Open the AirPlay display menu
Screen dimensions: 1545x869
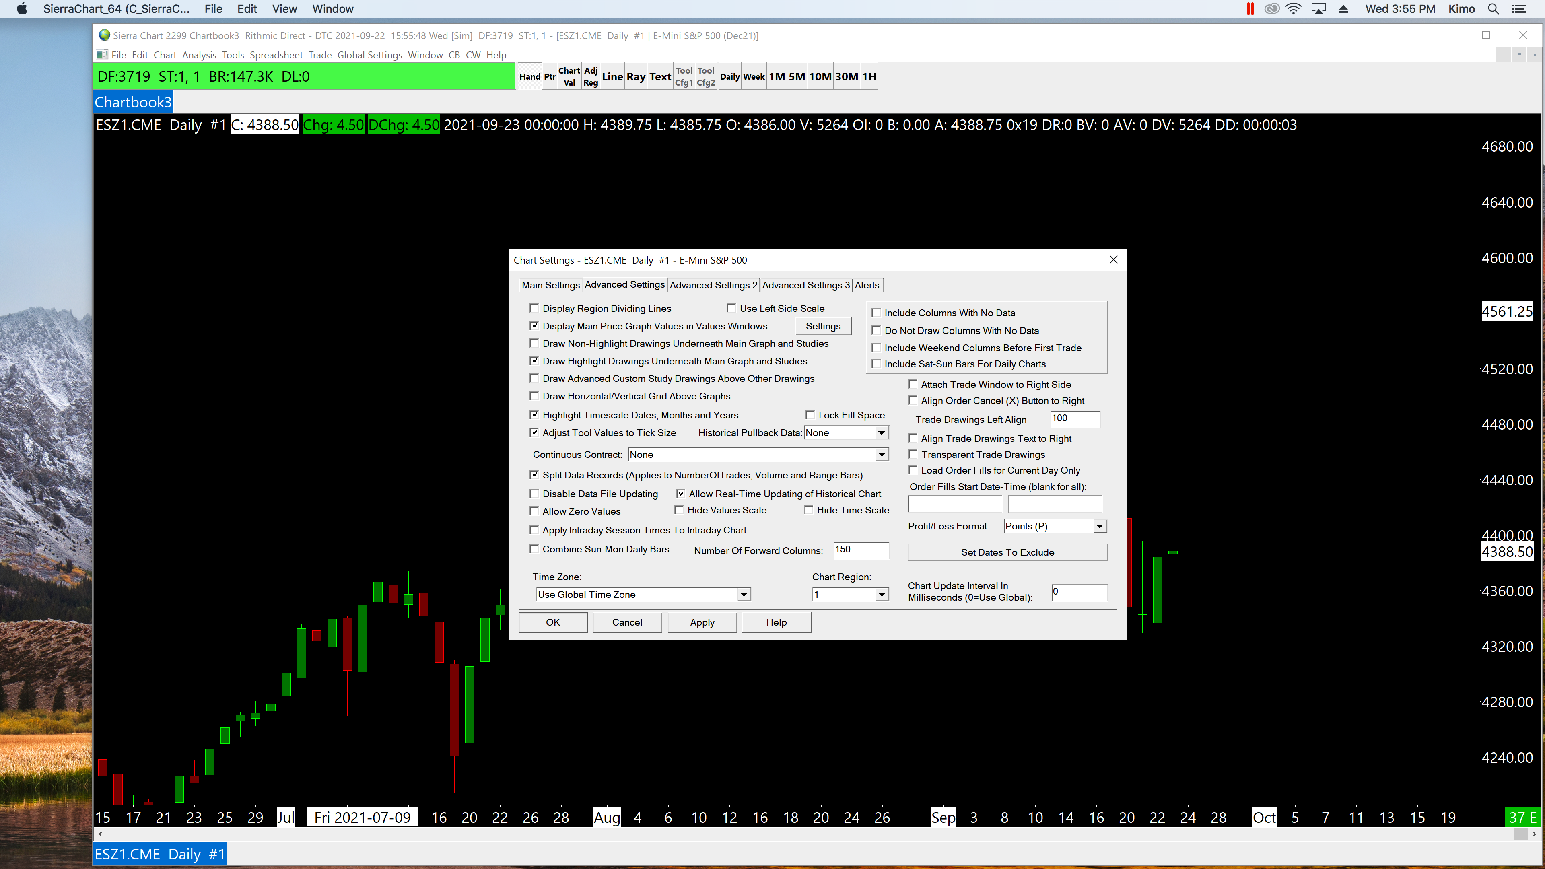[x=1318, y=9]
